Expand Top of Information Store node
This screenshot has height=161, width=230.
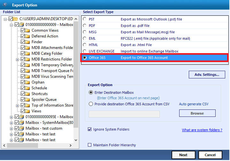pos(17,106)
